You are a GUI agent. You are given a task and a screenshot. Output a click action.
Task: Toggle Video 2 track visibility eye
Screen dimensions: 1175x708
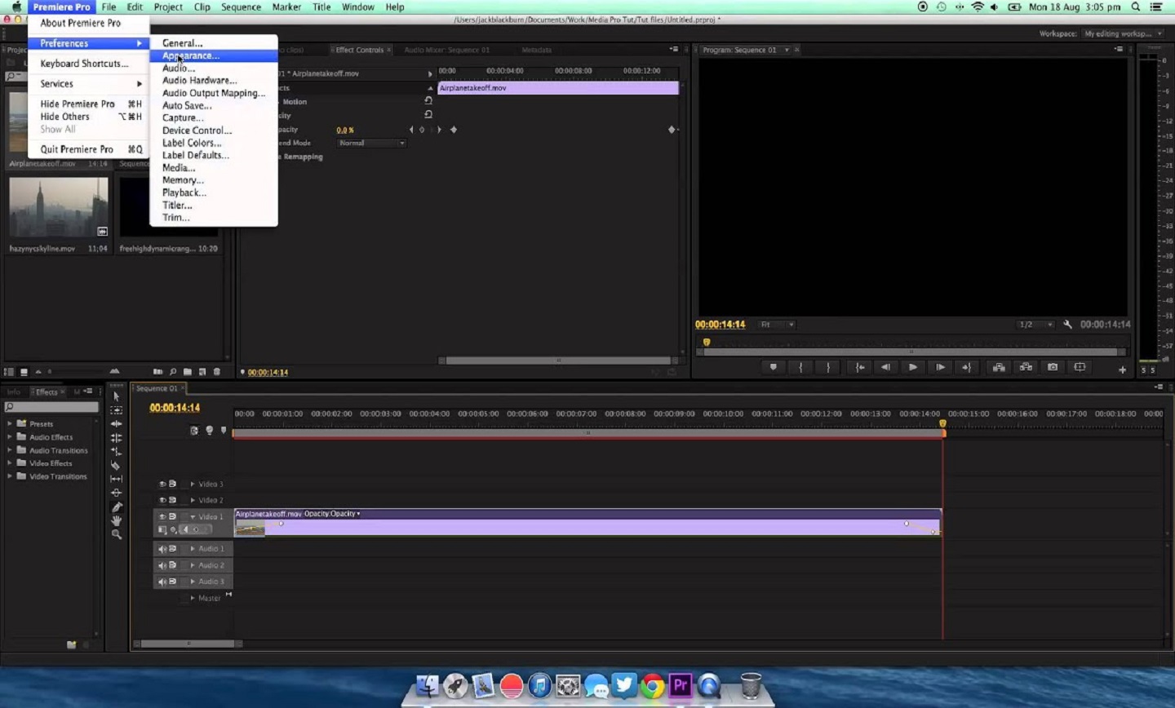162,500
